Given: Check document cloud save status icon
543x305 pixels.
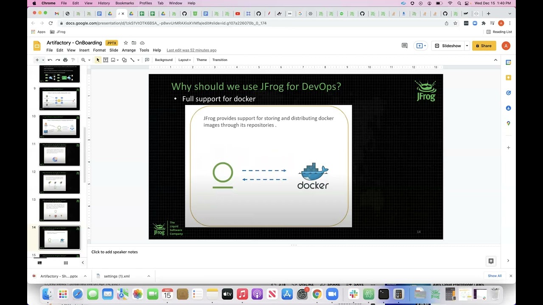Looking at the screenshot, I should tap(142, 43).
